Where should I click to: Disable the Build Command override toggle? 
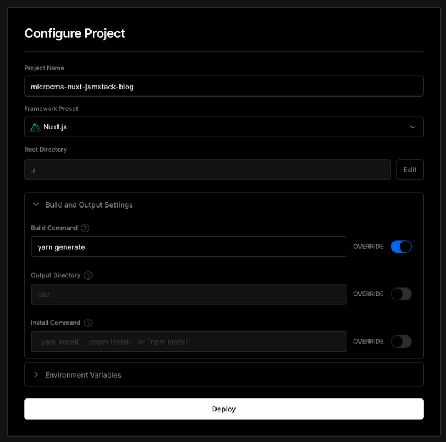click(x=401, y=247)
